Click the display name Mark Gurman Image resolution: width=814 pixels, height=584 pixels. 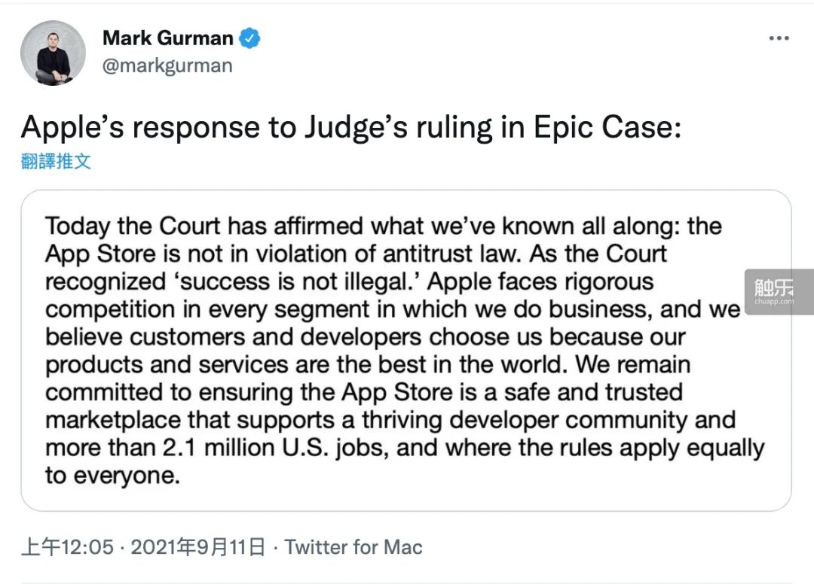(x=169, y=38)
